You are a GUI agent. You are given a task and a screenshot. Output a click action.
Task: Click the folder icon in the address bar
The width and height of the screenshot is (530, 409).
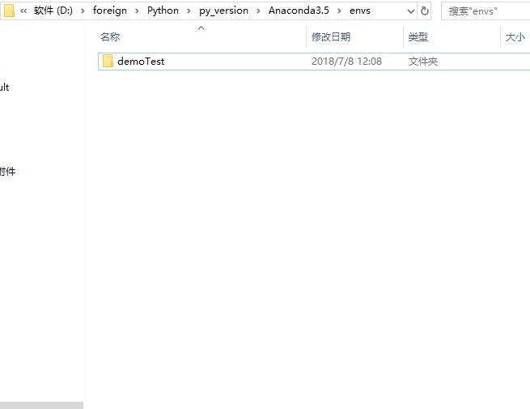[x=9, y=11]
